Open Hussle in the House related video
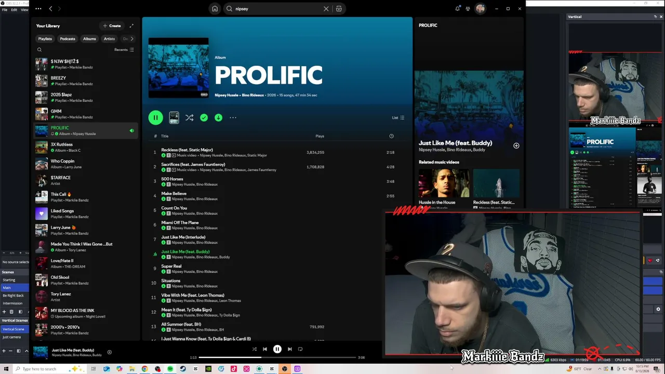The image size is (665, 374). 444,188
